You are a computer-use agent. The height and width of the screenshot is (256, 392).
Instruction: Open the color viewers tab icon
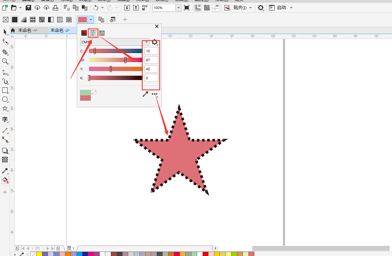click(84, 33)
